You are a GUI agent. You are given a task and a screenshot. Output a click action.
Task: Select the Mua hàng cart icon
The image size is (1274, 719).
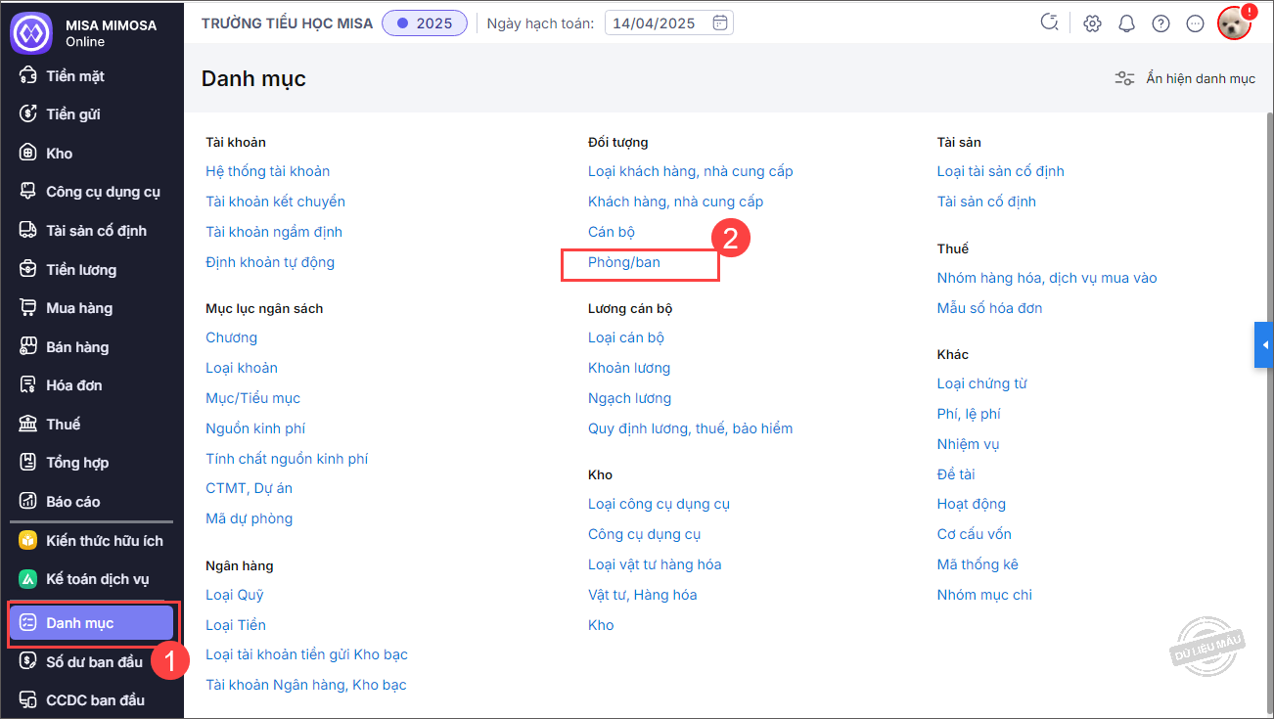28,308
